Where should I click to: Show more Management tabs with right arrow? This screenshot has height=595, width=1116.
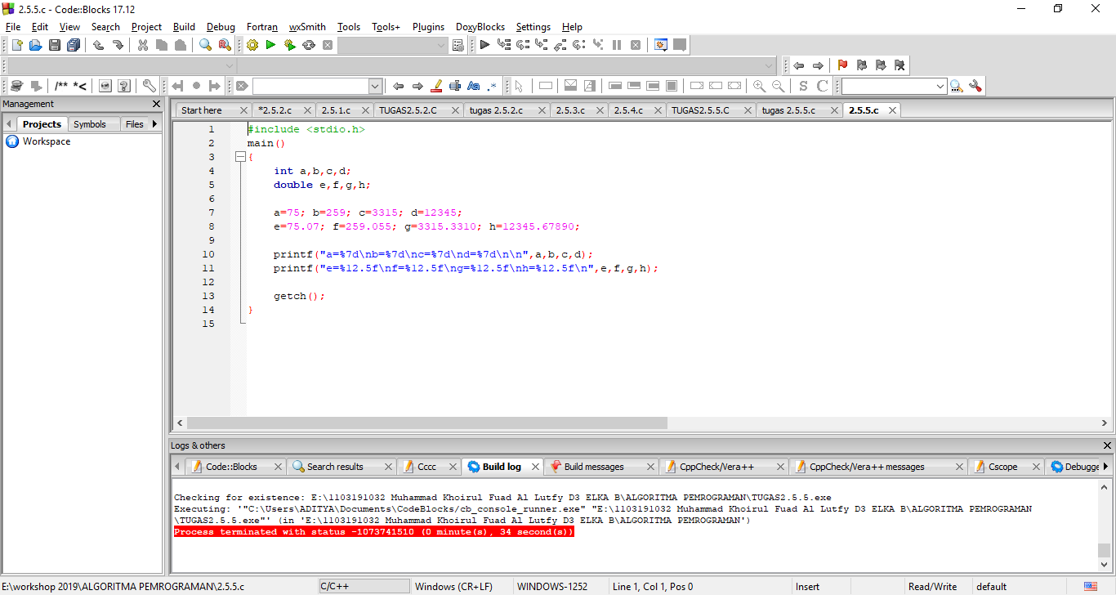click(155, 124)
